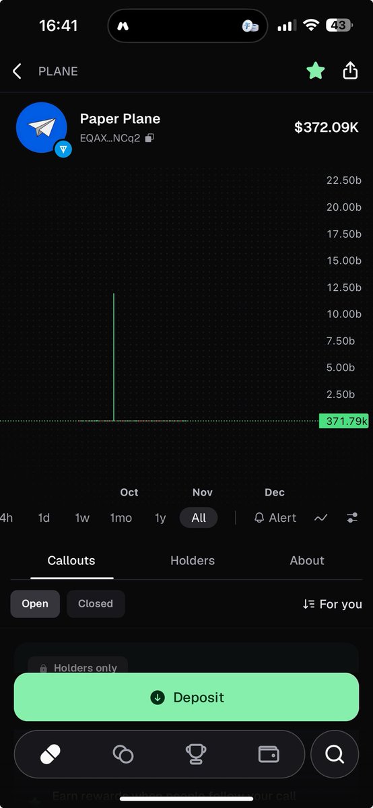The width and height of the screenshot is (373, 808).
Task: Select the 1d chart timeframe
Action: (44, 518)
